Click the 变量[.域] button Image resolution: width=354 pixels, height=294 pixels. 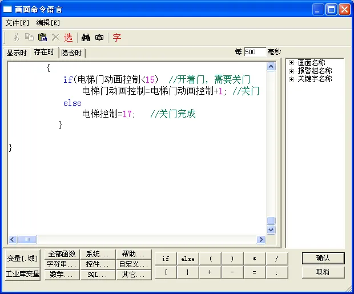coord(22,258)
